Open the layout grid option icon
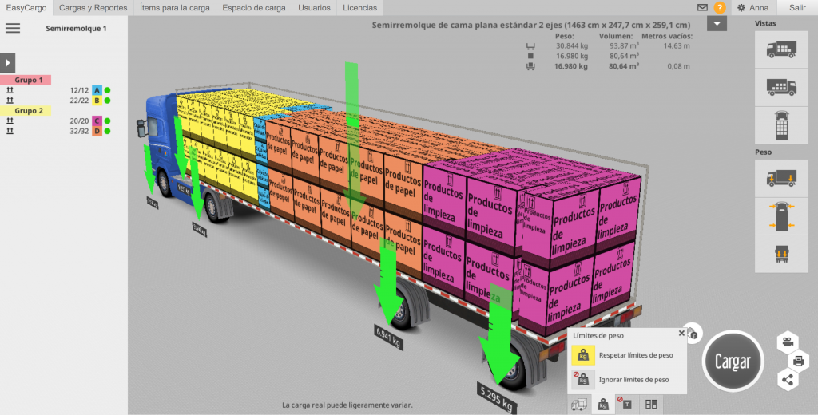This screenshot has width=818, height=415. click(x=650, y=404)
